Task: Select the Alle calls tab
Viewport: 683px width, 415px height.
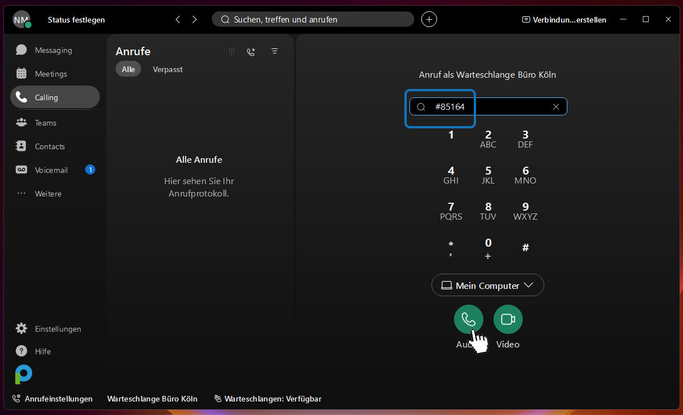Action: (x=128, y=69)
